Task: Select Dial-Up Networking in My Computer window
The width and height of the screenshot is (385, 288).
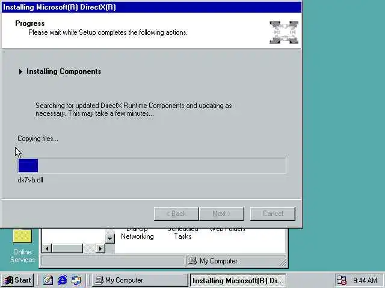Action: 137,234
